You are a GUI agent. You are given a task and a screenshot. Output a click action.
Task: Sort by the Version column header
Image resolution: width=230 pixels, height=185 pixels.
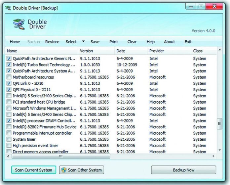[x=96, y=51]
